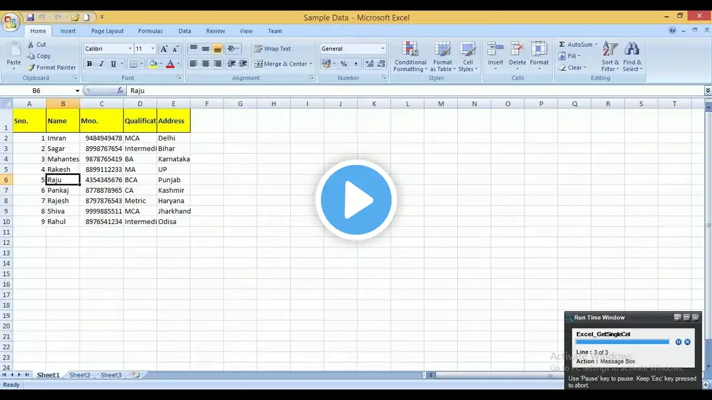
Task: Click the Insert Function fx icon
Action: (x=120, y=91)
